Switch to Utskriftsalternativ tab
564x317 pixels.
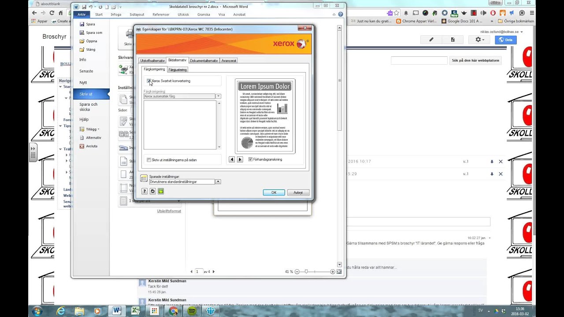click(x=152, y=60)
